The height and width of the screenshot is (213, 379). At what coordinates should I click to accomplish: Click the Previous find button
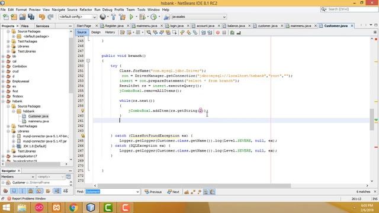click(x=153, y=192)
